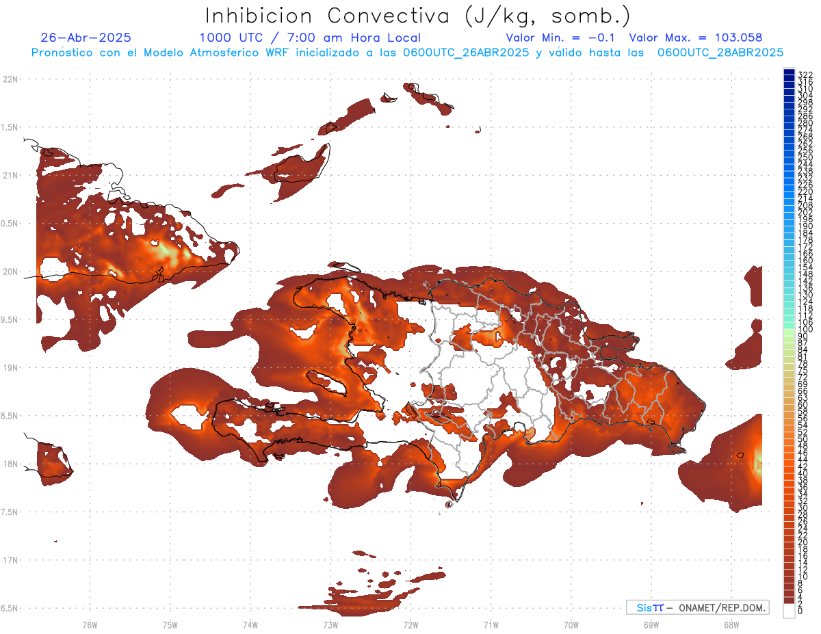Viewport: 821px width, 634px height.
Task: Click the "0" value at the color scale bottom
Action: pos(800,611)
